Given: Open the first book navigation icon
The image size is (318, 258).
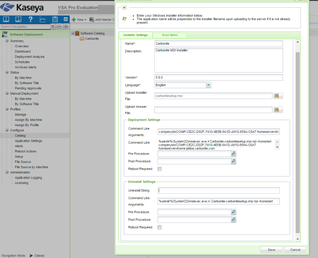Looking at the screenshot, I should tap(6, 19).
